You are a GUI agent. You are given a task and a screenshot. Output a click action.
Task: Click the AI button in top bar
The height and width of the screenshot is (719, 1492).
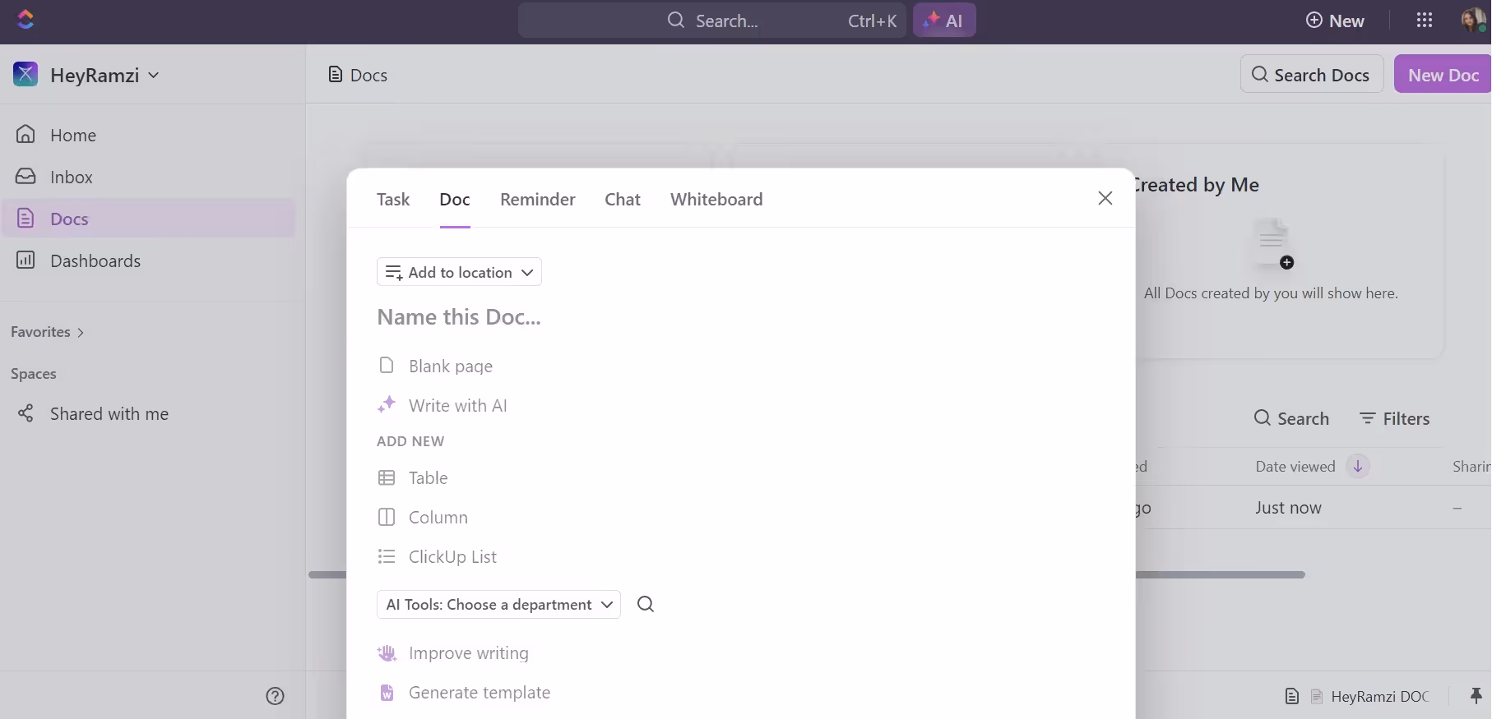pos(943,21)
